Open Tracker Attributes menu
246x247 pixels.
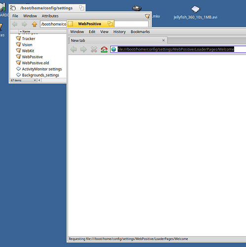tap(50, 16)
